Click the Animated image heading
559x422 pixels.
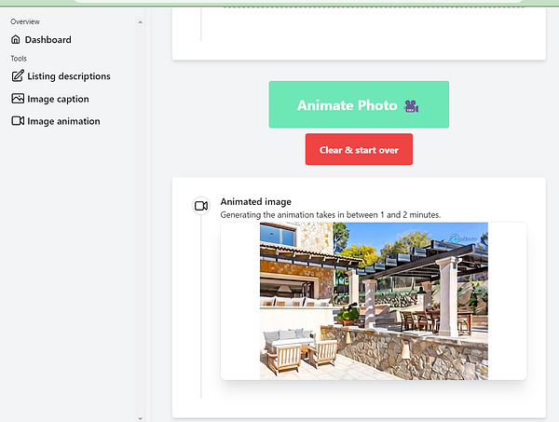[x=255, y=202]
